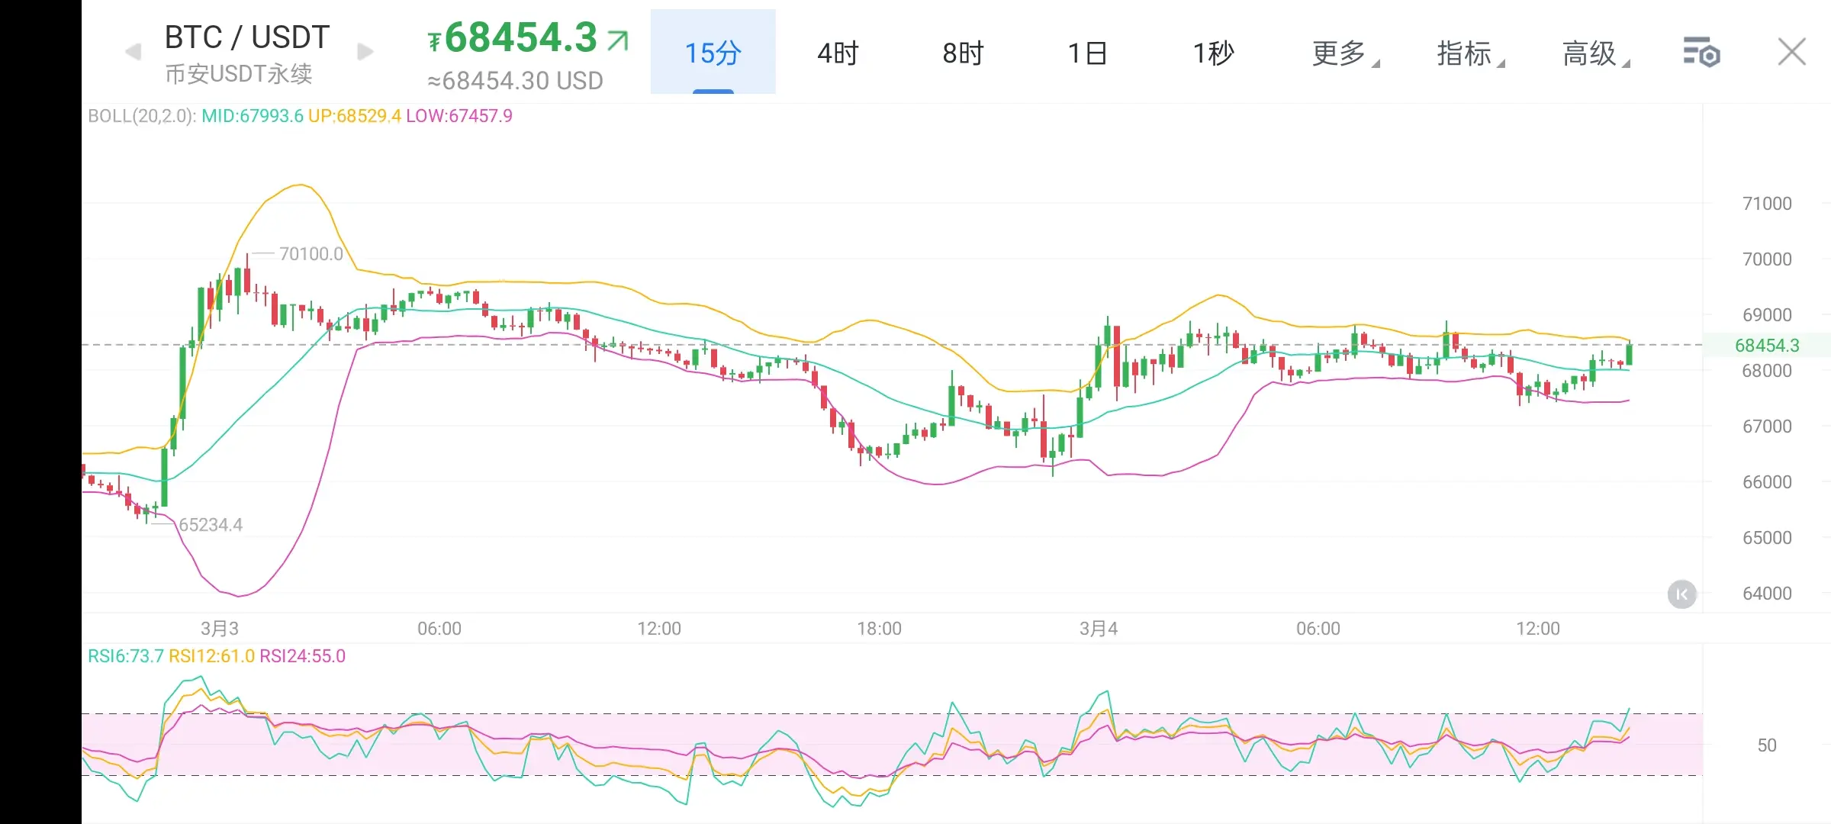Jump to latest candle button
1831x824 pixels.
(1681, 594)
